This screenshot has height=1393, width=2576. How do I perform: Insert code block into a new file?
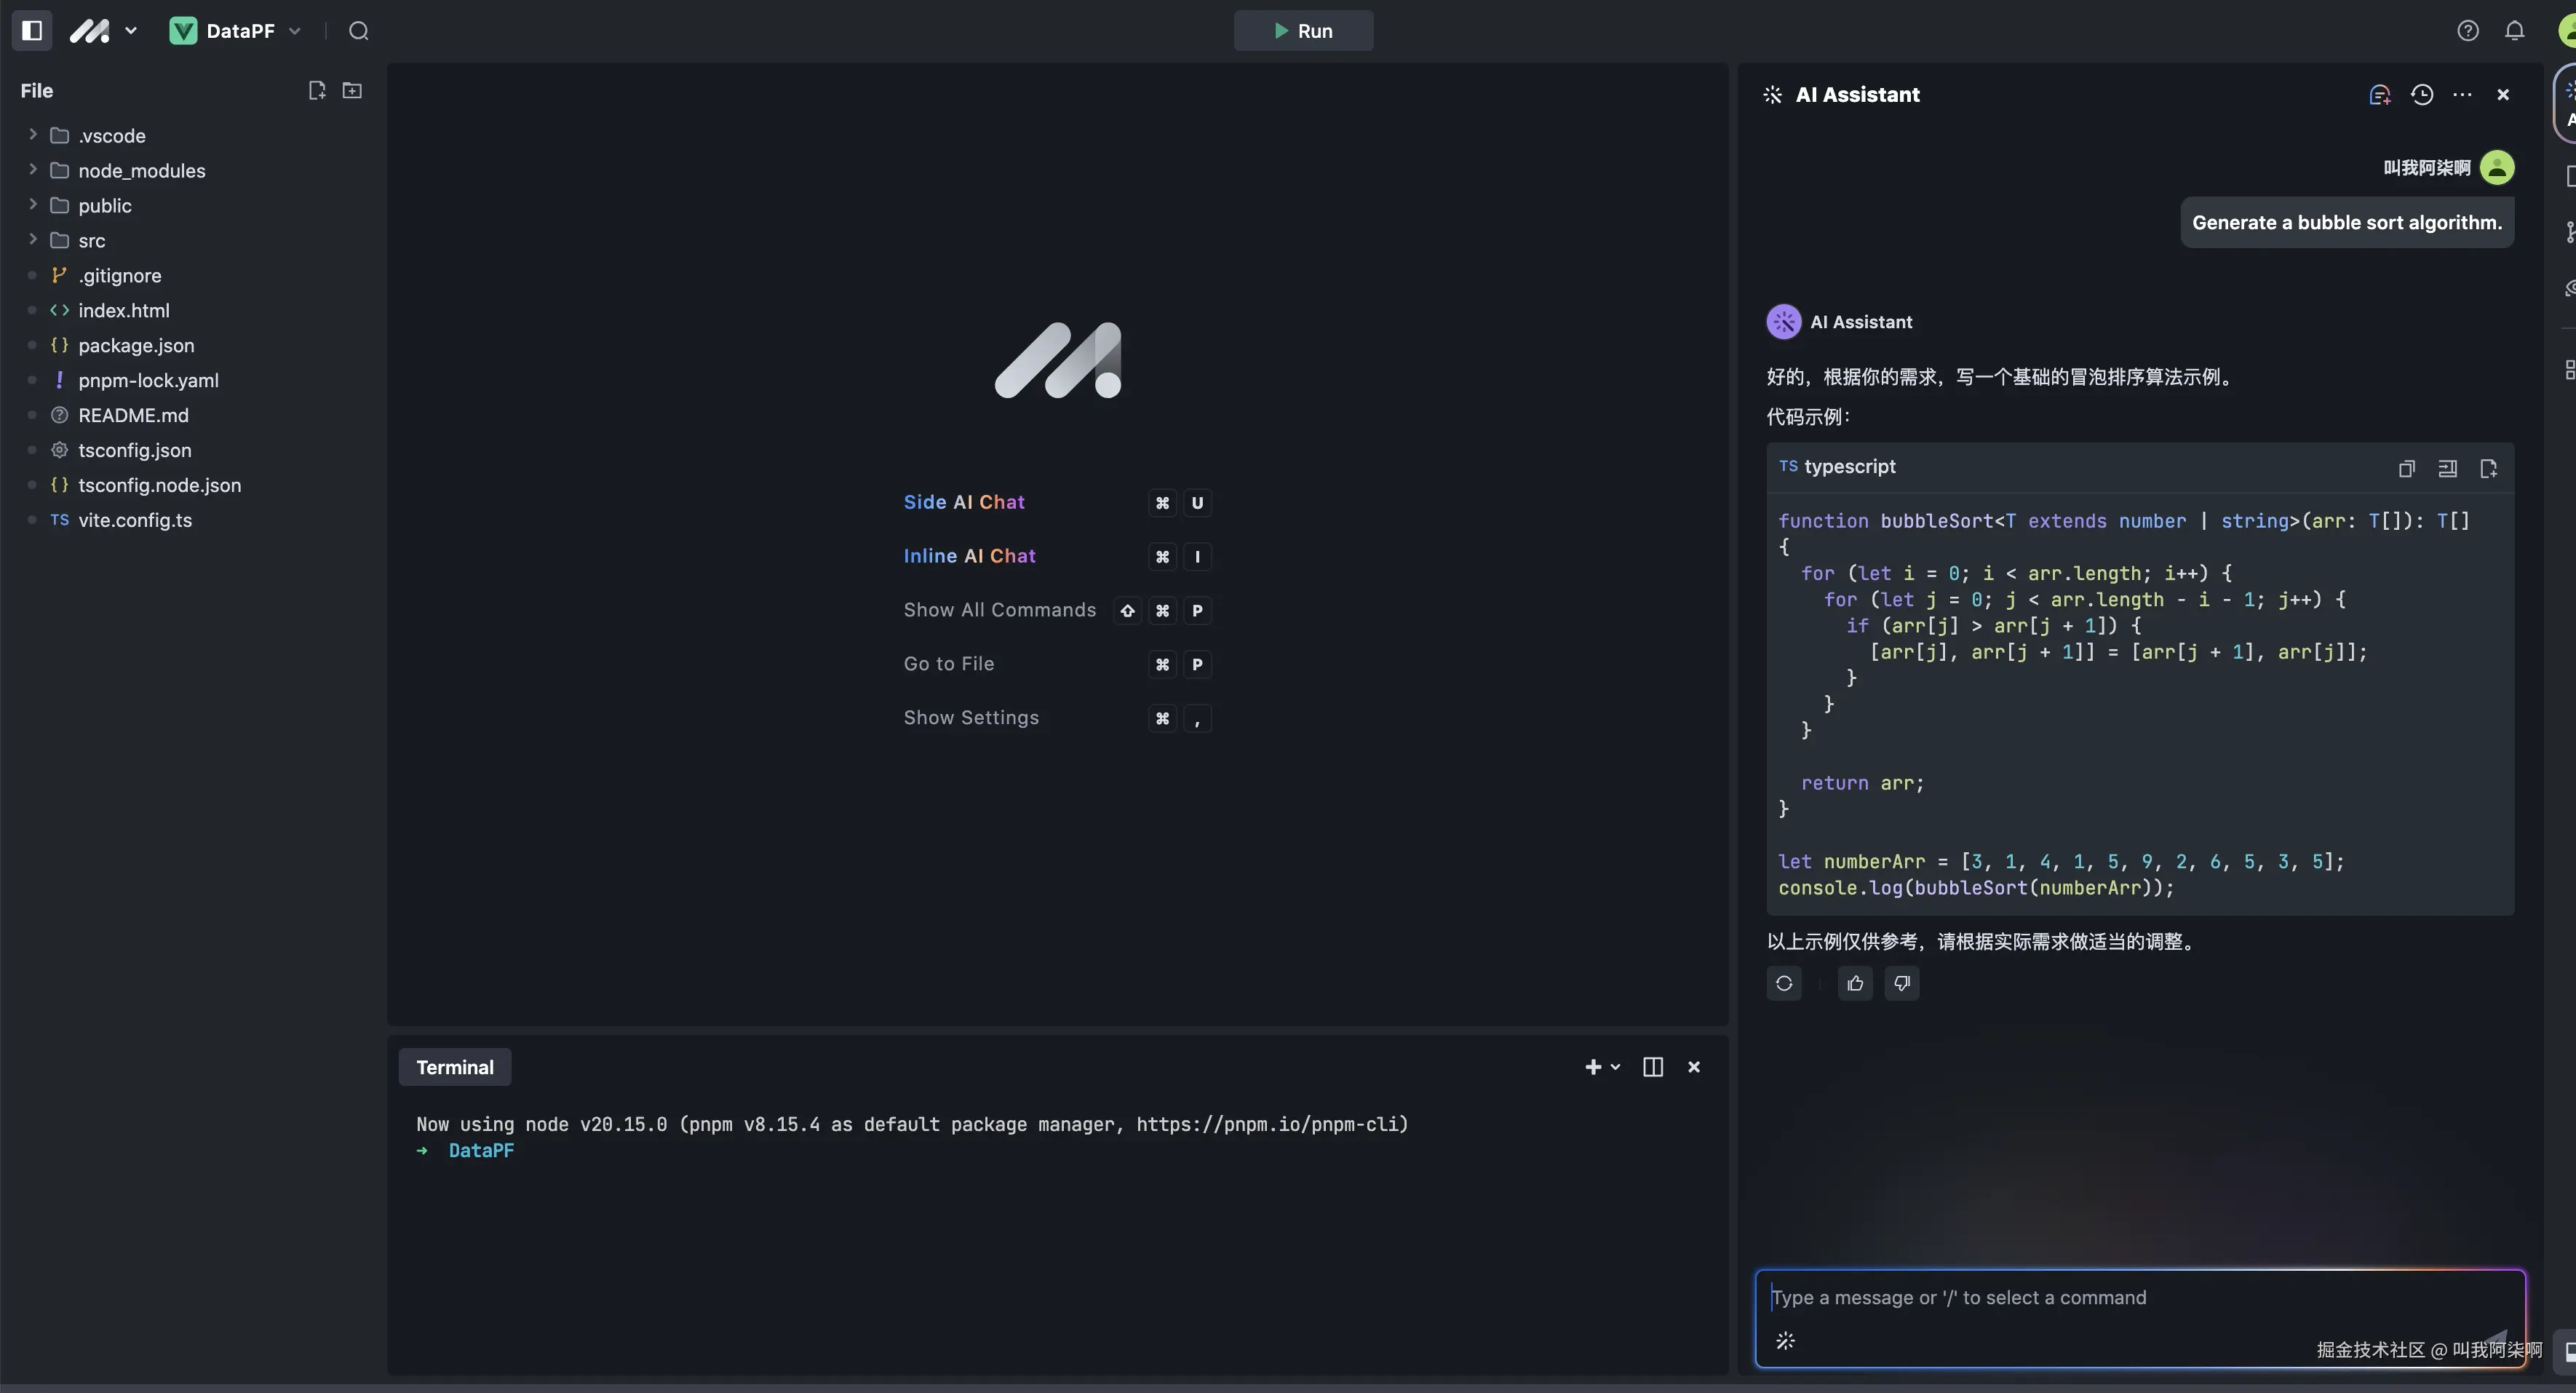click(x=2488, y=468)
